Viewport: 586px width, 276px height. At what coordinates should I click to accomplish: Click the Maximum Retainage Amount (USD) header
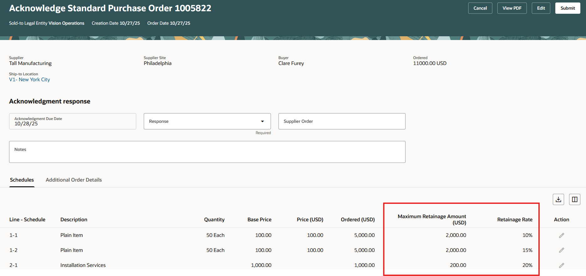pos(432,219)
